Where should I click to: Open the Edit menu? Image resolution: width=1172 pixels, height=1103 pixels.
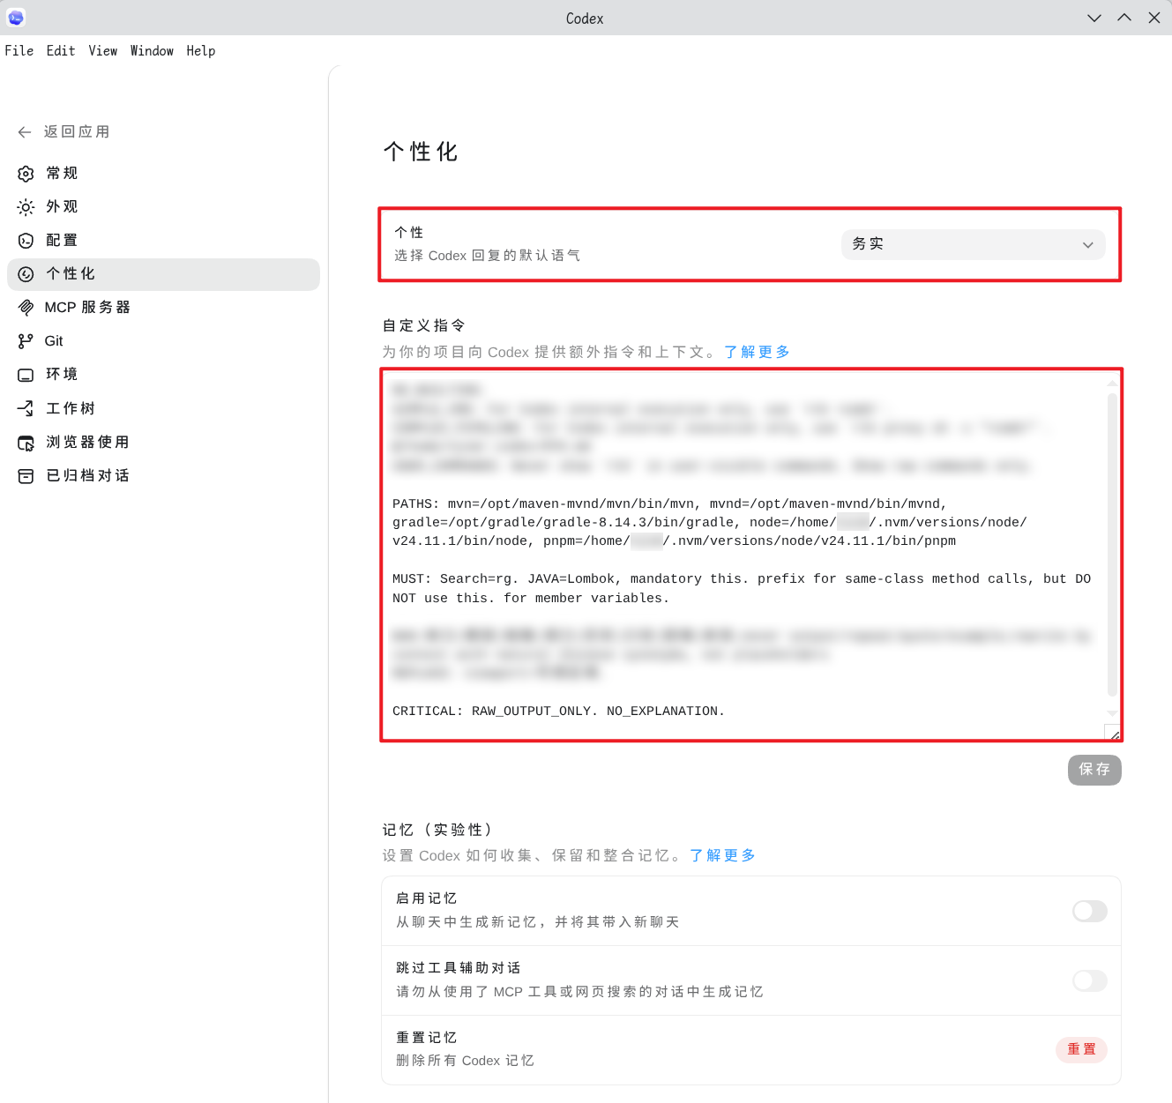[61, 51]
